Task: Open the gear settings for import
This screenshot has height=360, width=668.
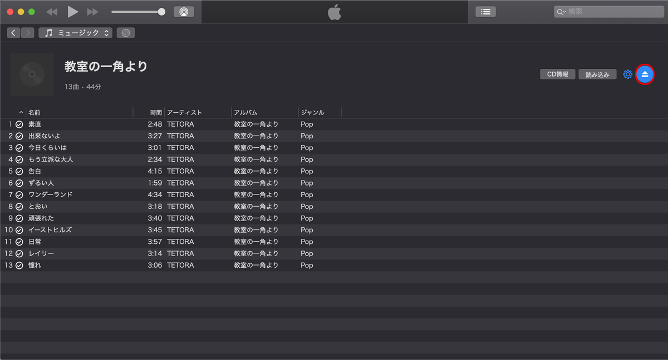Action: point(627,74)
